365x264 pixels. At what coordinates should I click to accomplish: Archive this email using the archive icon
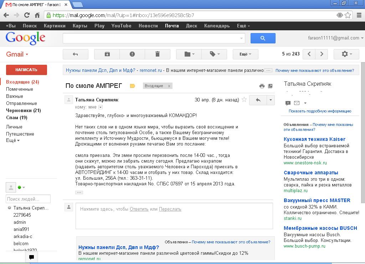[107, 54]
